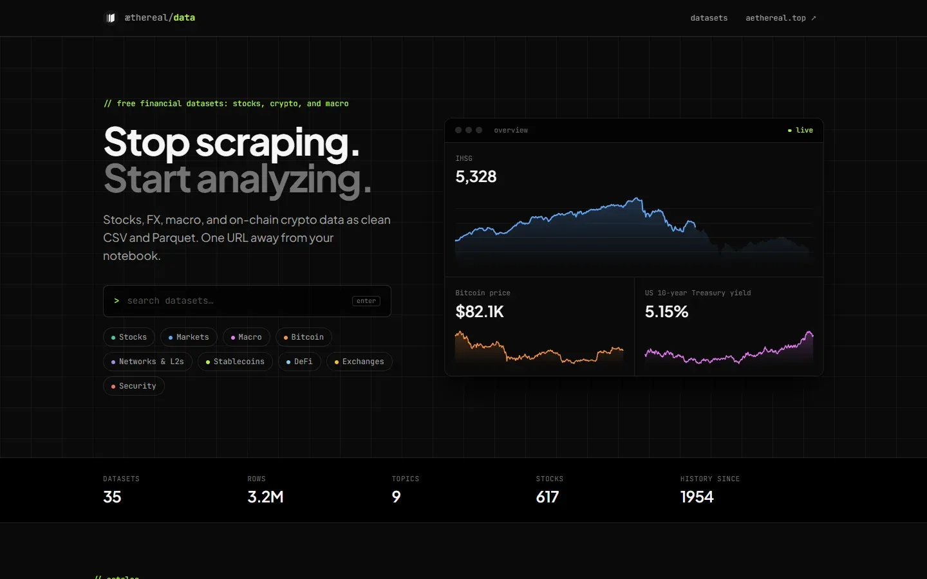Screen dimensions: 927x579
Task: Select the Stocks topic chip
Action: tap(129, 337)
